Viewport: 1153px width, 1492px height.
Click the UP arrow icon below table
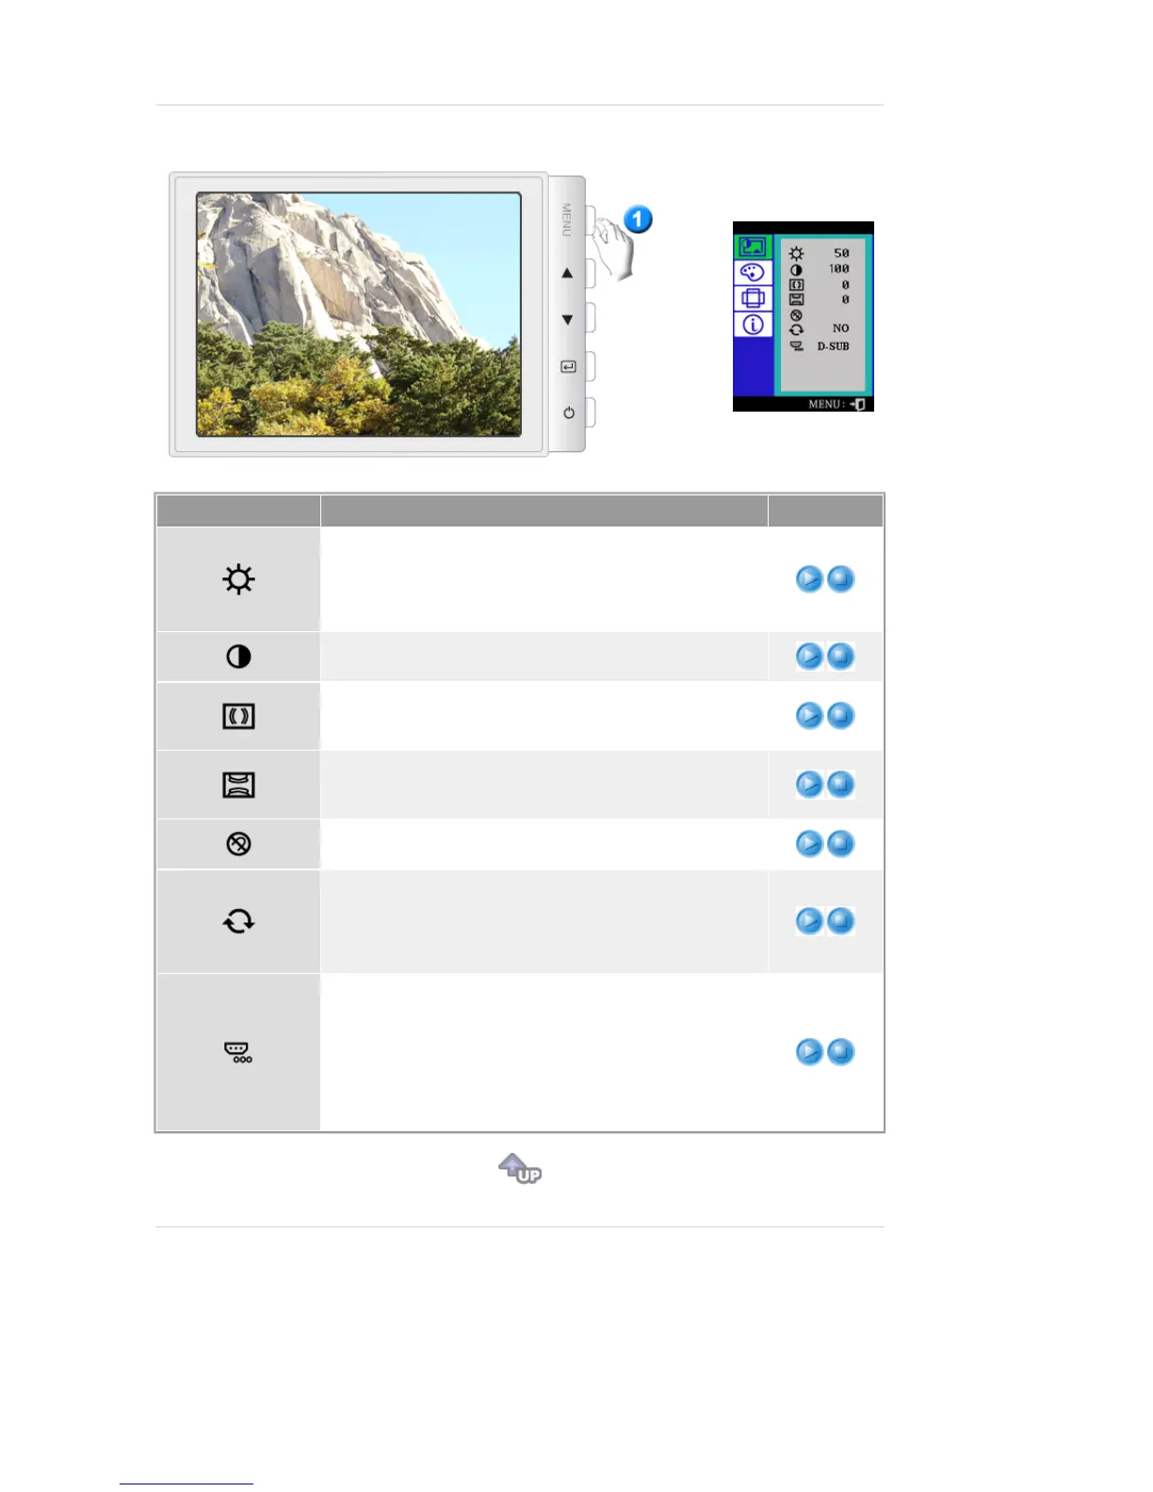pyautogui.click(x=520, y=1168)
